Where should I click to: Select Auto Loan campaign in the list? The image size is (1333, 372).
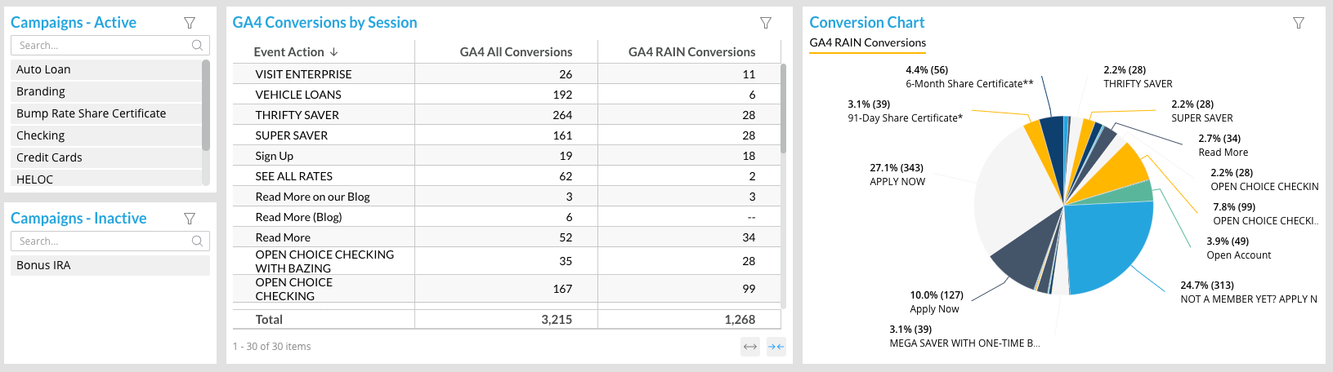click(x=44, y=70)
